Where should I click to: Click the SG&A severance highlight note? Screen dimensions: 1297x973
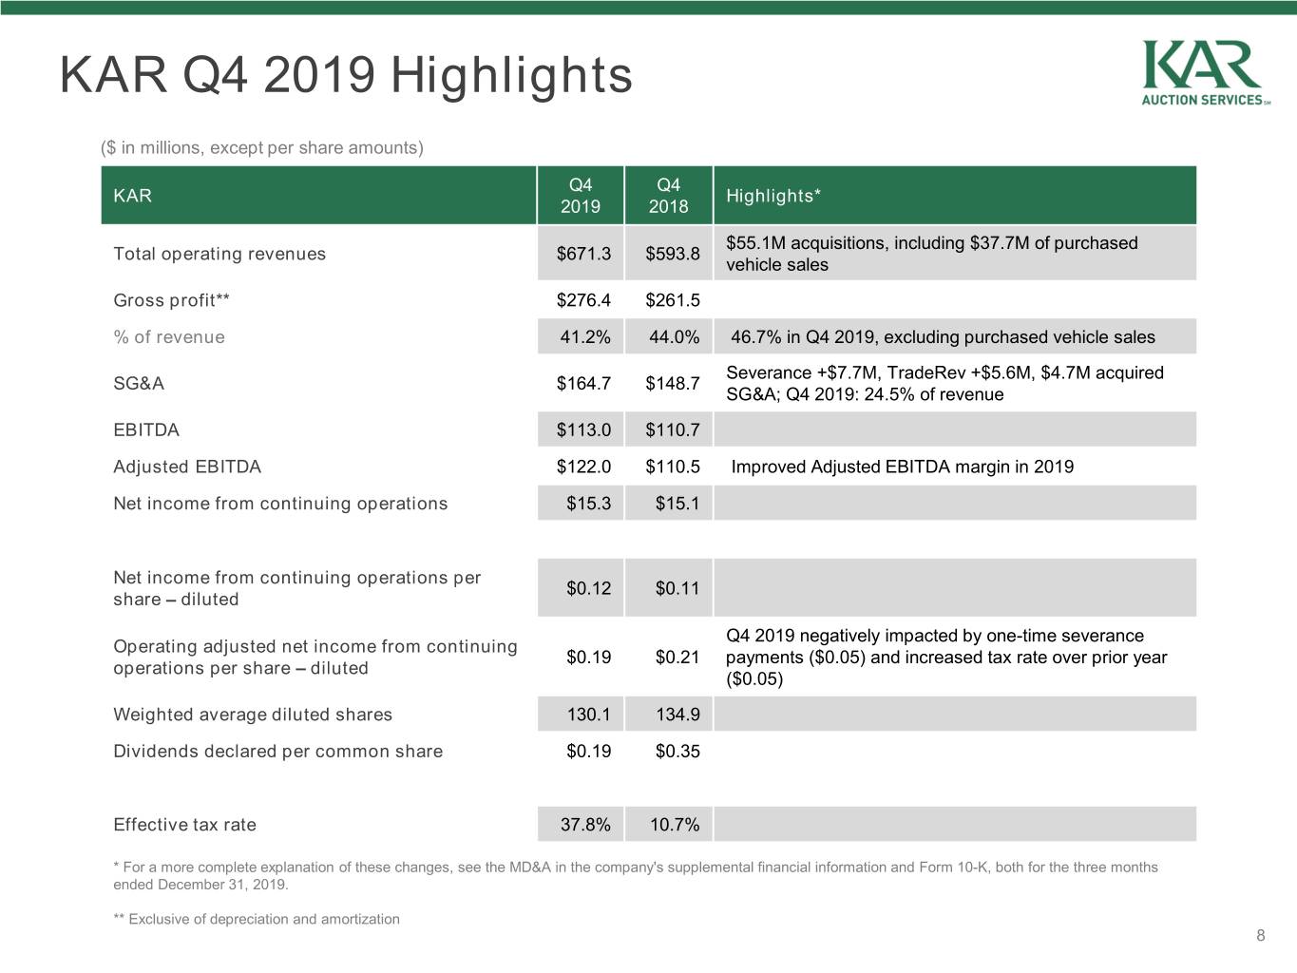pyautogui.click(x=944, y=384)
